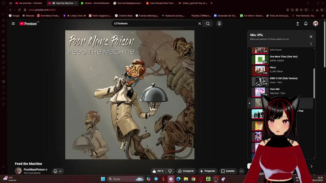Select the Sofia Carson mix entry thumbnail
The width and height of the screenshot is (326, 183).
tap(260, 51)
